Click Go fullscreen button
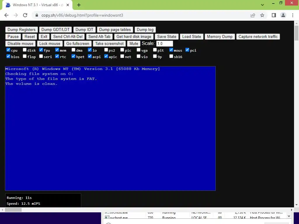Screen dimensions: 299x224 78,44
